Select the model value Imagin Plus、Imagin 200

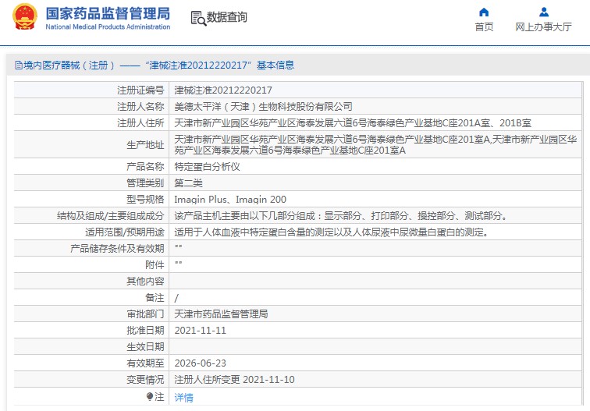[230, 200]
